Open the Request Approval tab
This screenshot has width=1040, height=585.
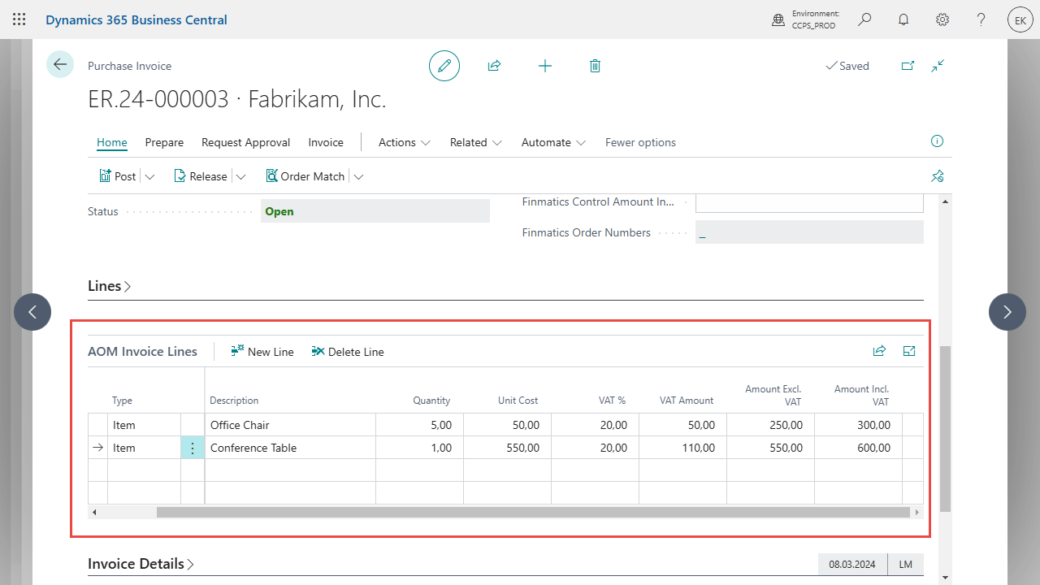[x=245, y=142]
